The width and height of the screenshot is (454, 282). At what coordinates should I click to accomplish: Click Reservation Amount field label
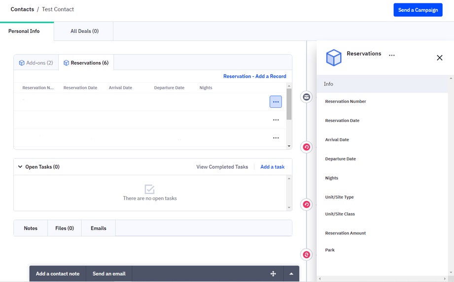click(x=346, y=233)
